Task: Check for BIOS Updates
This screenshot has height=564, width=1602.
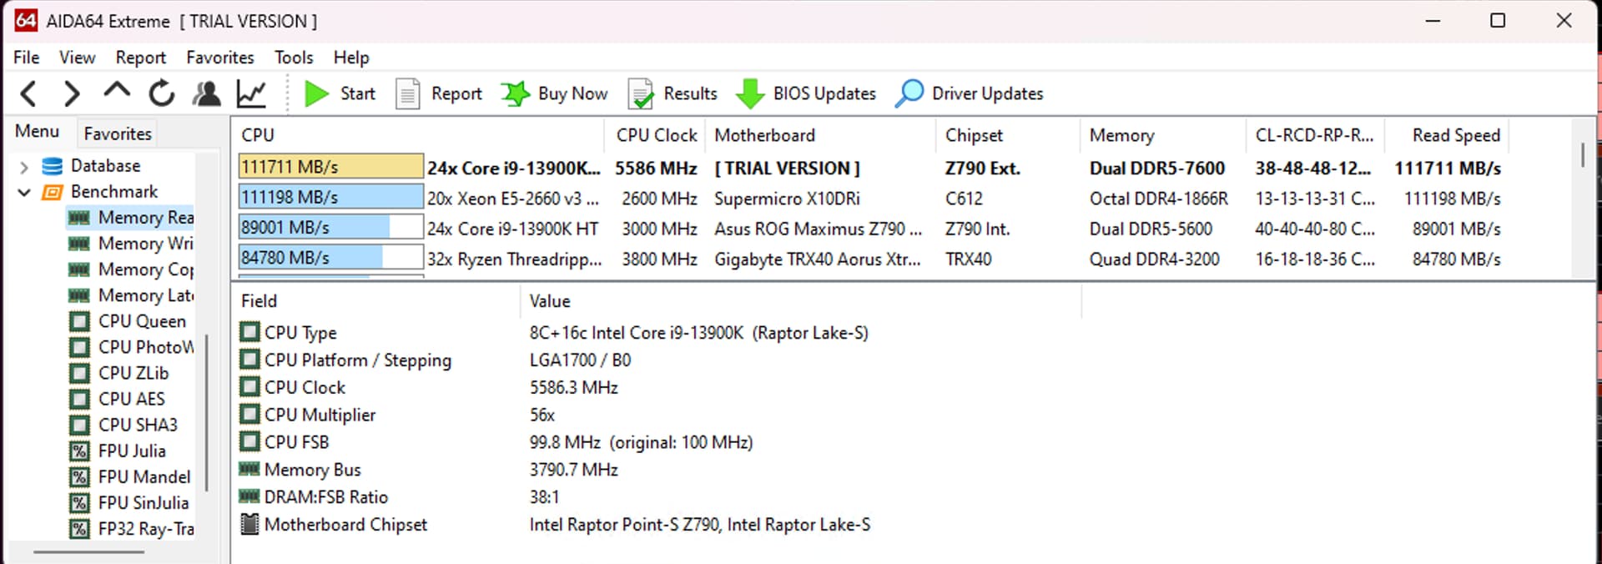Action: click(806, 93)
